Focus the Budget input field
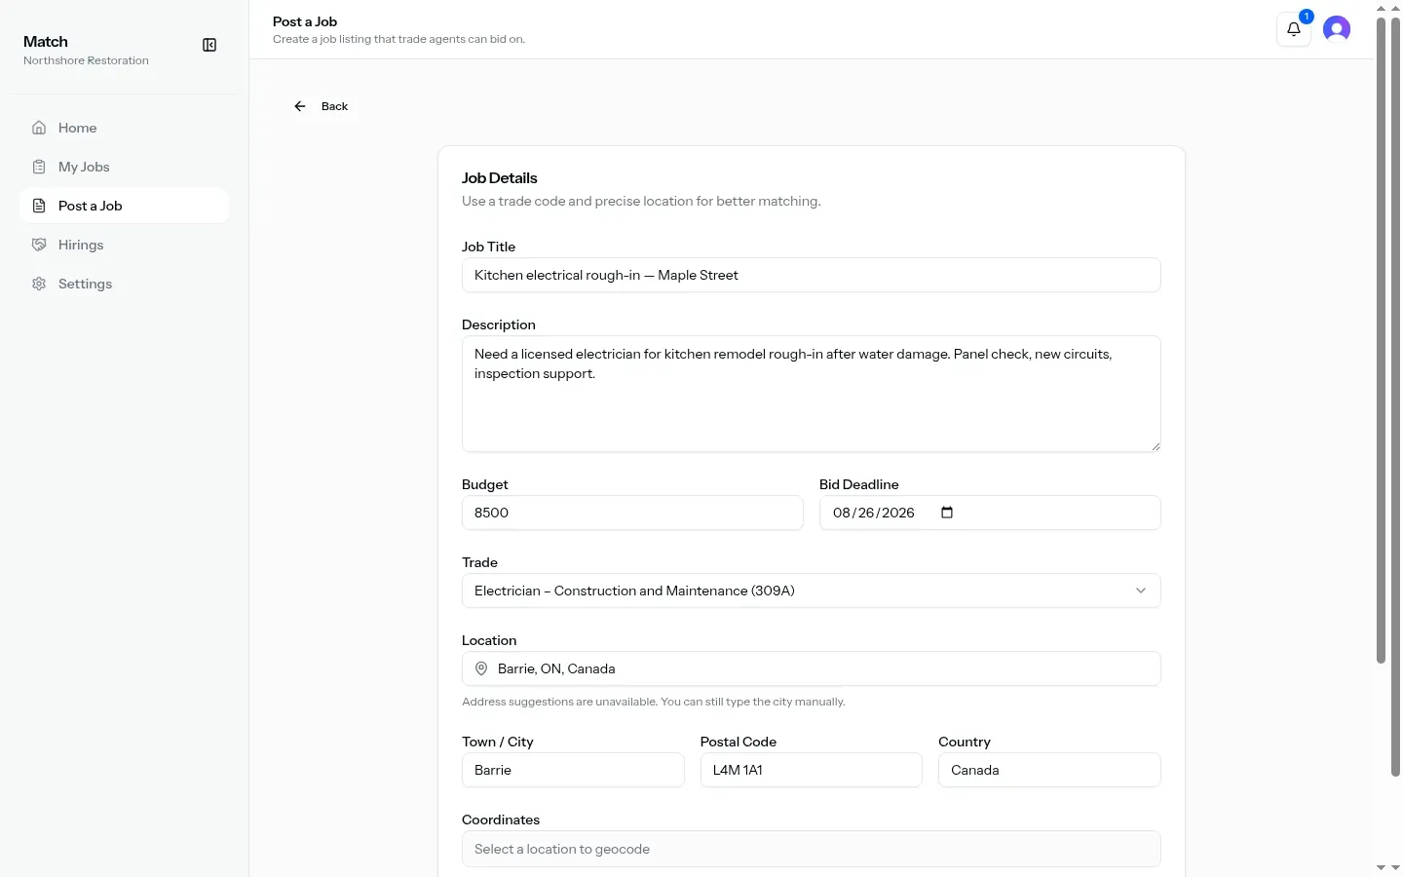The height and width of the screenshot is (877, 1403). pyautogui.click(x=632, y=513)
